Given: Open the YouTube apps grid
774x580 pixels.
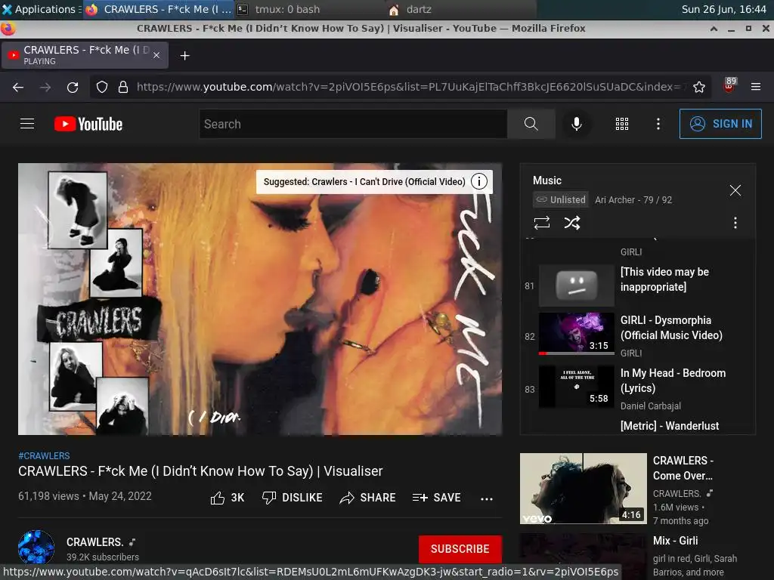Looking at the screenshot, I should [x=621, y=124].
